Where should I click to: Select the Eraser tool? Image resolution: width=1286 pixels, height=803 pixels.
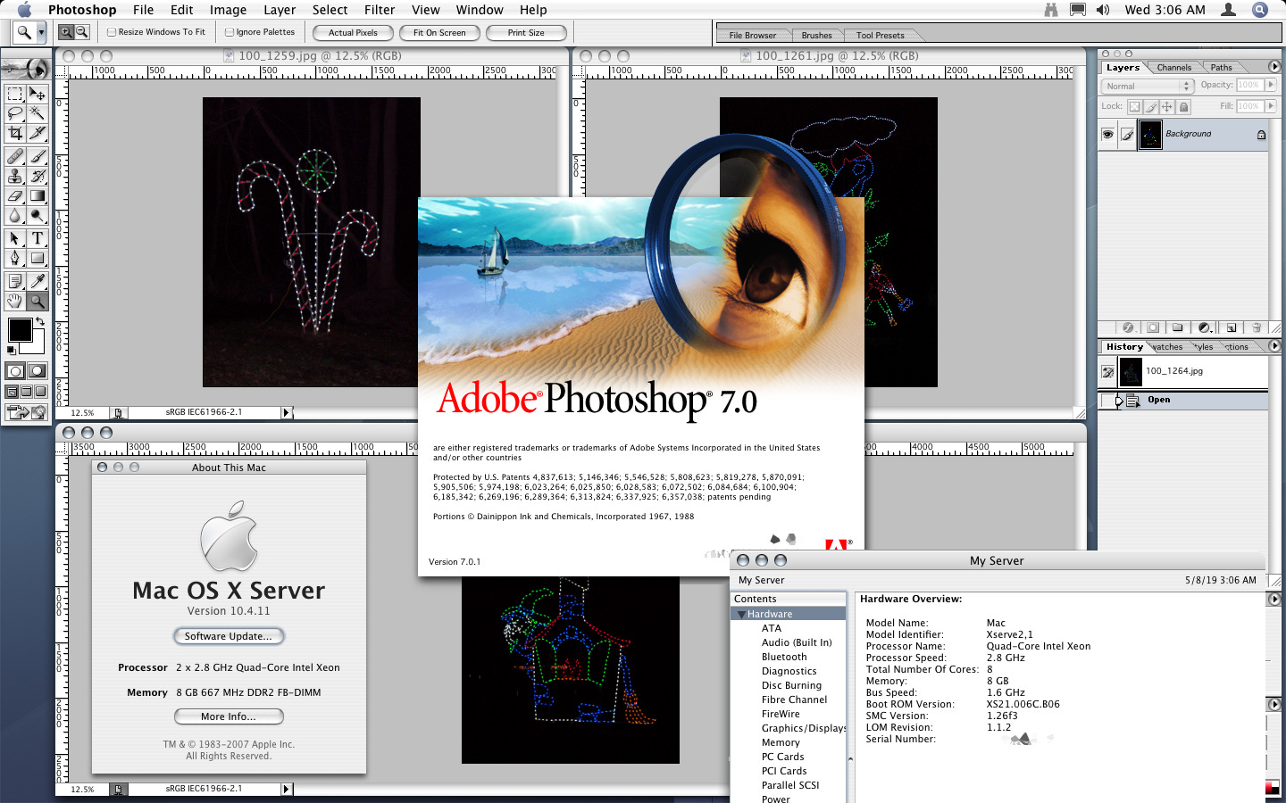[x=15, y=195]
